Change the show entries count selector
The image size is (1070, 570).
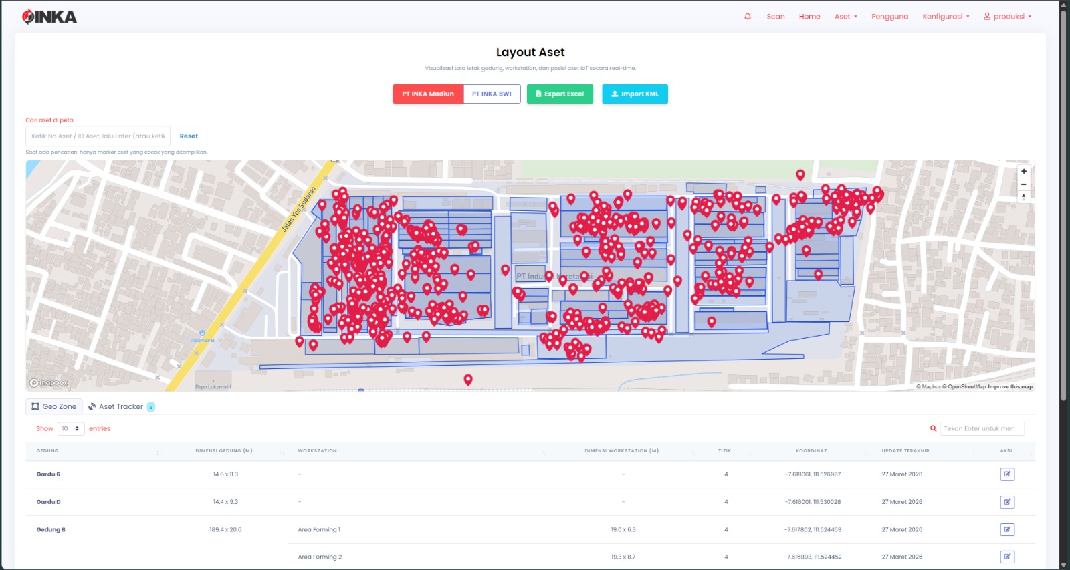pyautogui.click(x=71, y=428)
